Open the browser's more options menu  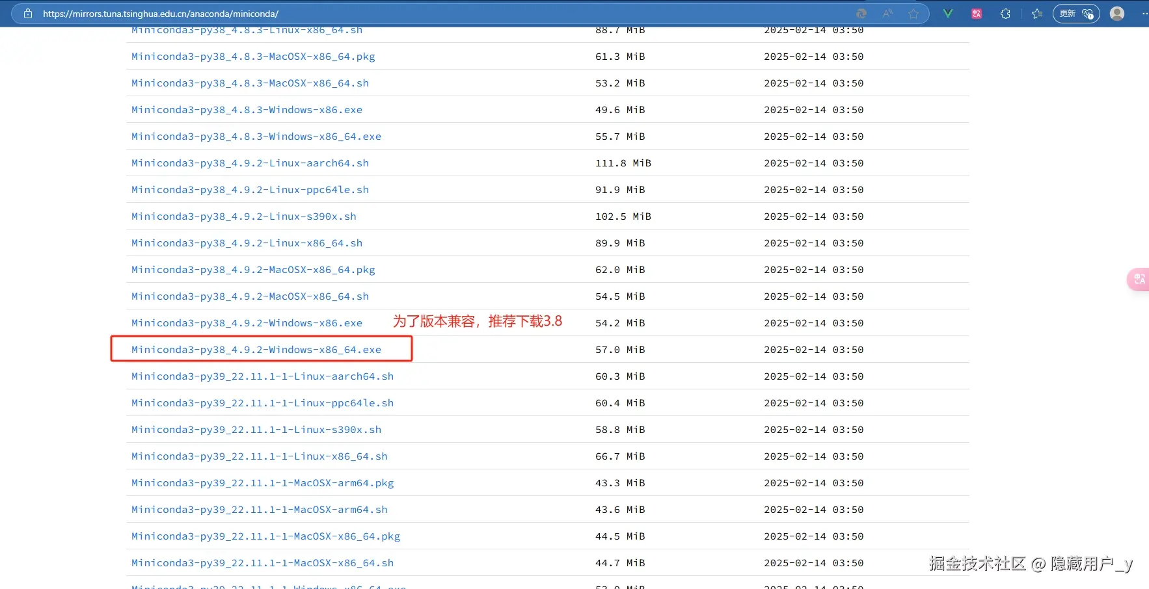1143,13
